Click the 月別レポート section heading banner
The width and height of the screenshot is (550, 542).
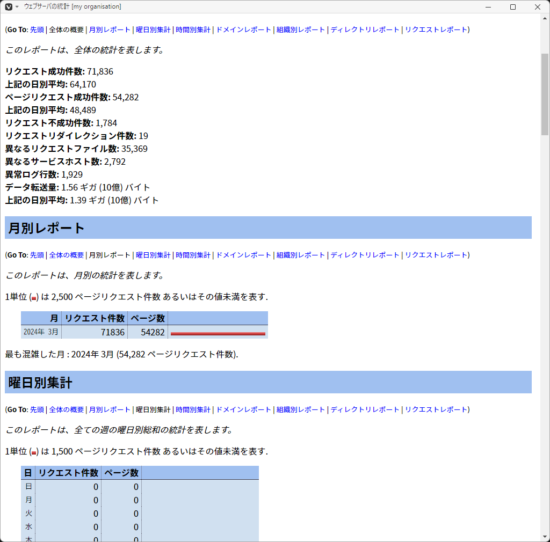(x=268, y=228)
